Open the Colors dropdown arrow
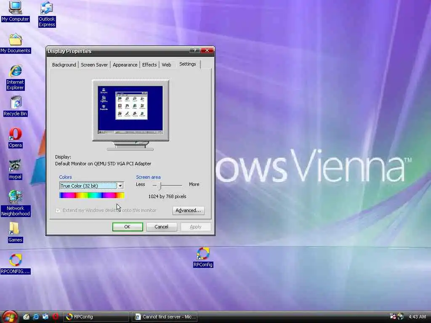This screenshot has height=323, width=431. (x=120, y=186)
